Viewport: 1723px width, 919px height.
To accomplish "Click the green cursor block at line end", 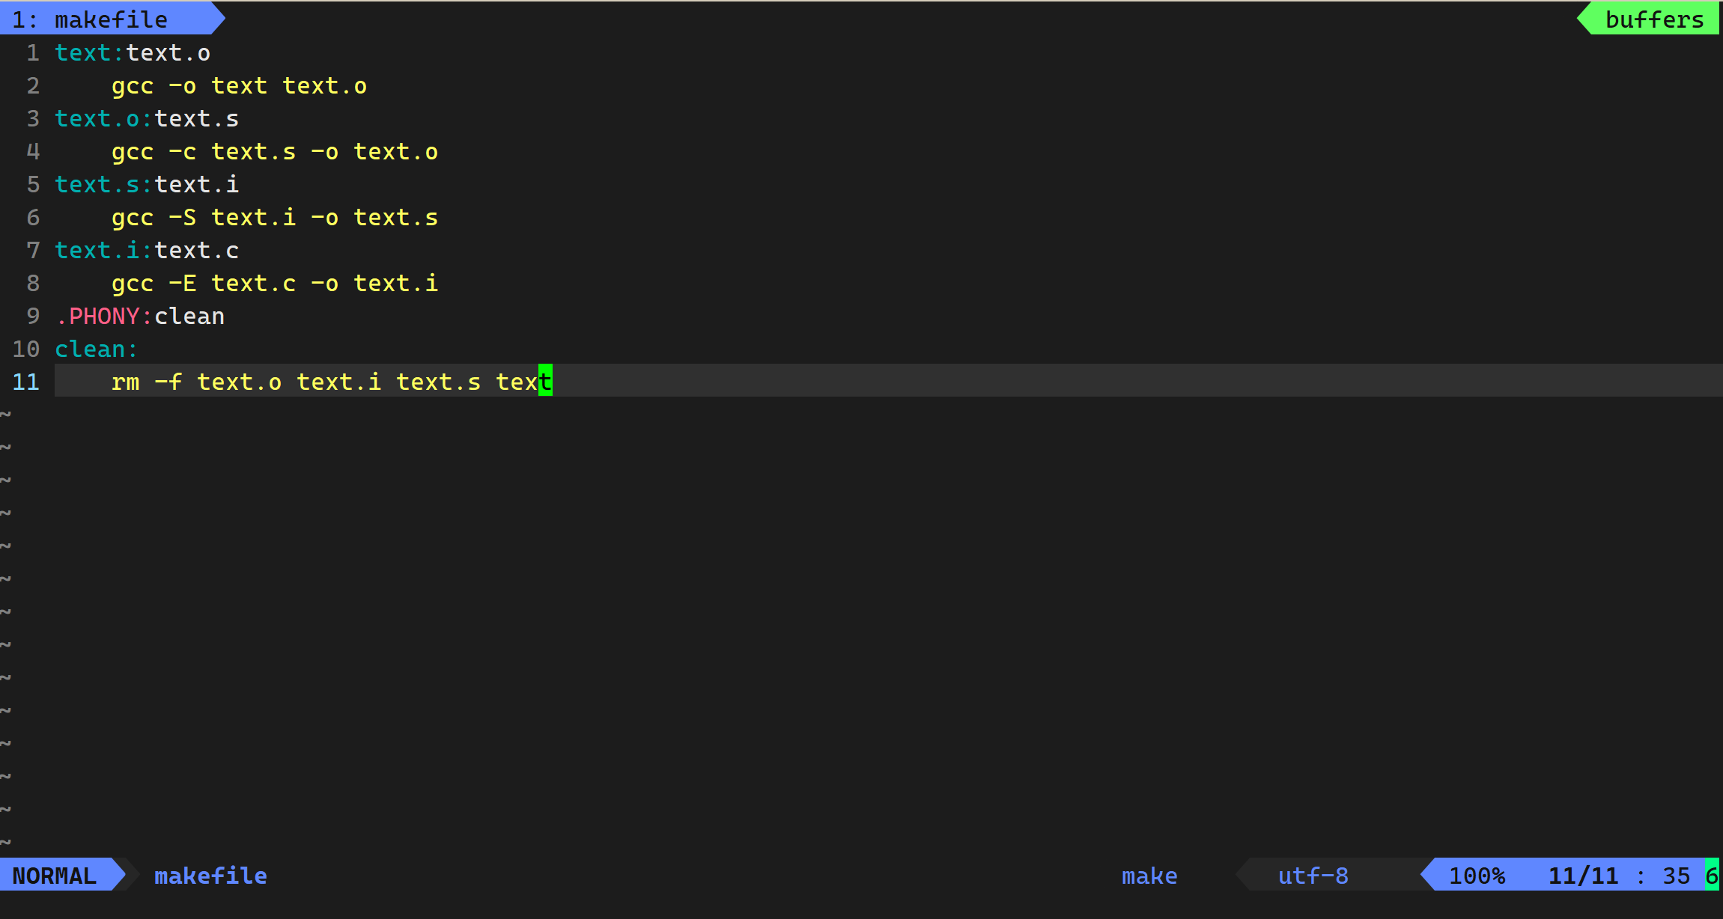I will (545, 380).
